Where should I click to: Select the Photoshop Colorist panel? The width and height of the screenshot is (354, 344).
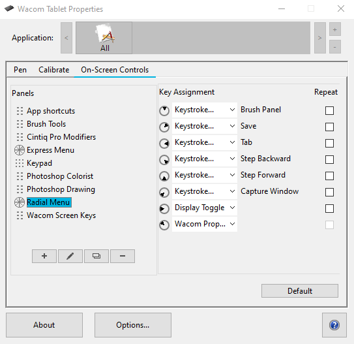click(x=60, y=176)
